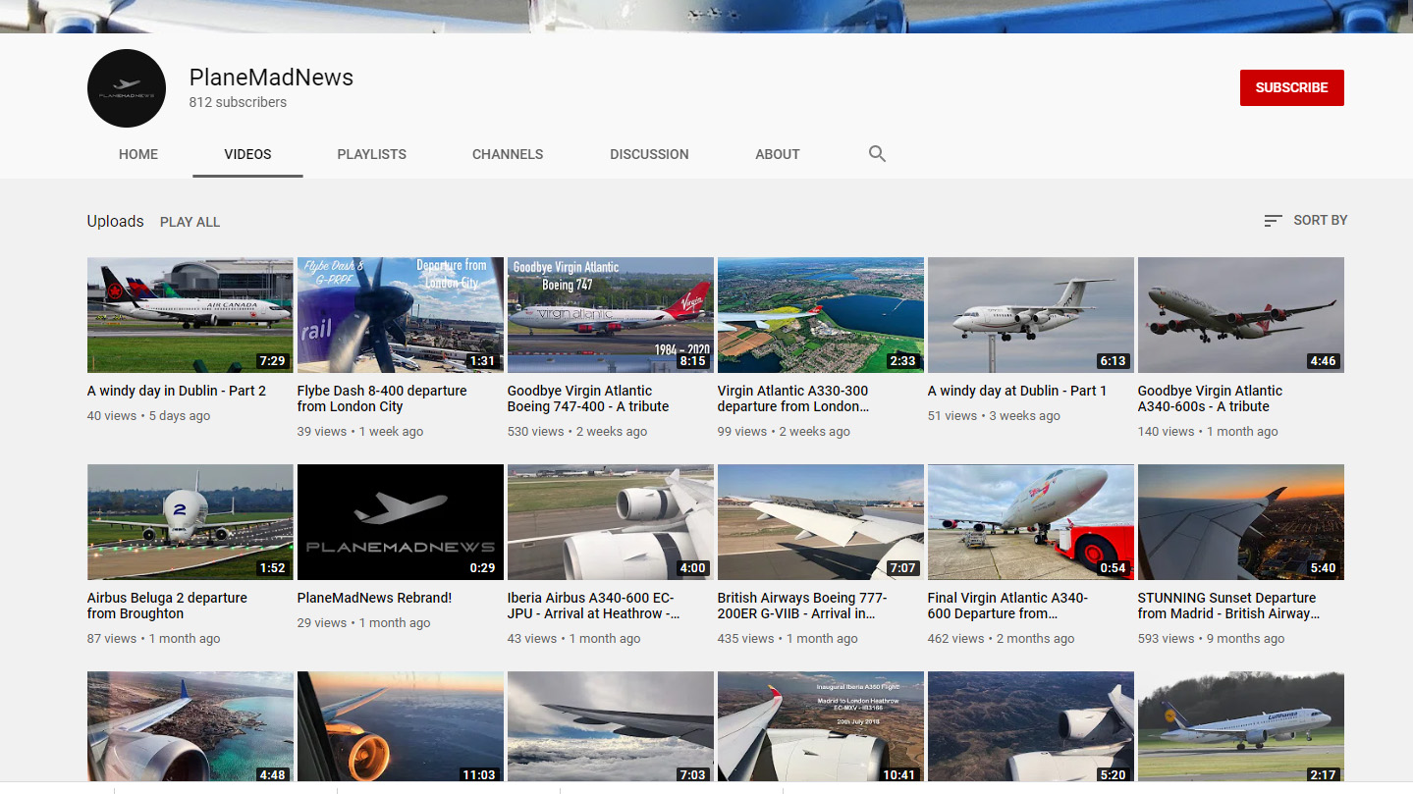Open 'PlaneMadNews Rebrand!' title link
The image size is (1413, 794).
(374, 598)
